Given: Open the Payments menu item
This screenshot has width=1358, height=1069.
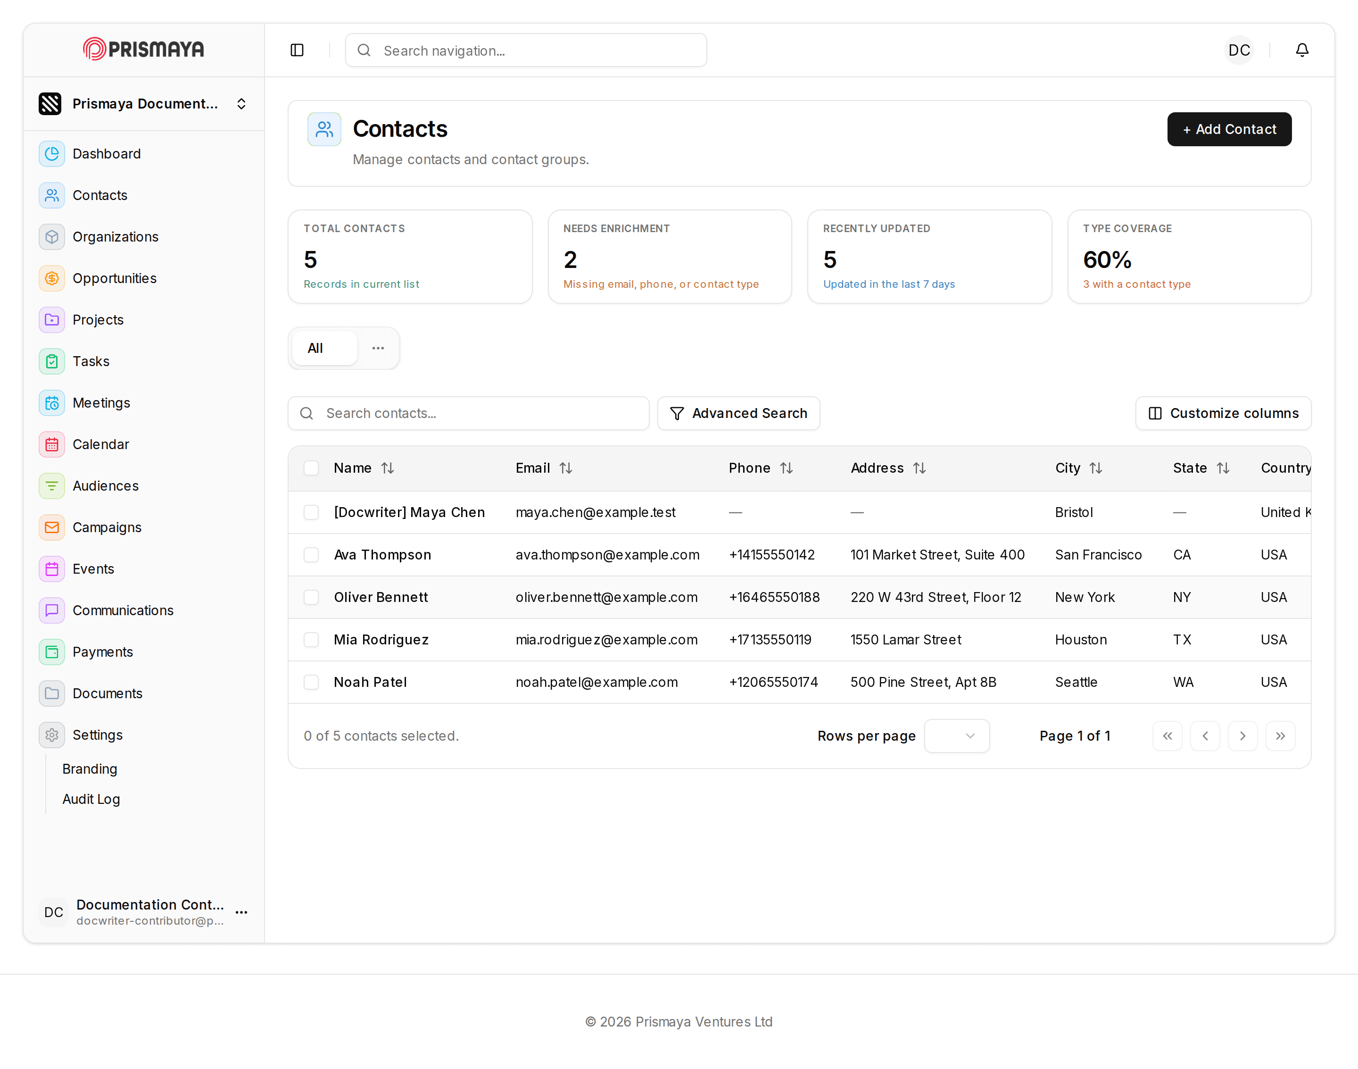Looking at the screenshot, I should click(144, 652).
